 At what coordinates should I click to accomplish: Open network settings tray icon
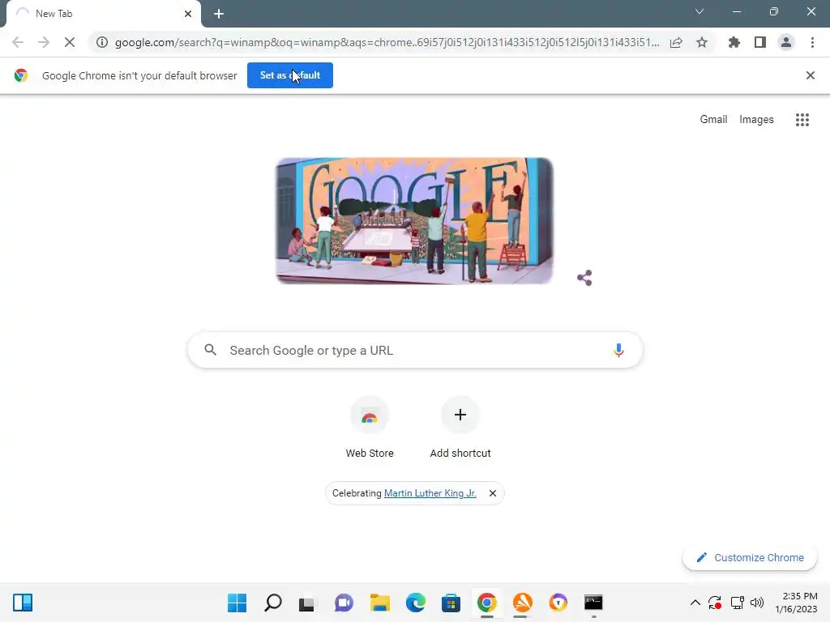(x=737, y=603)
